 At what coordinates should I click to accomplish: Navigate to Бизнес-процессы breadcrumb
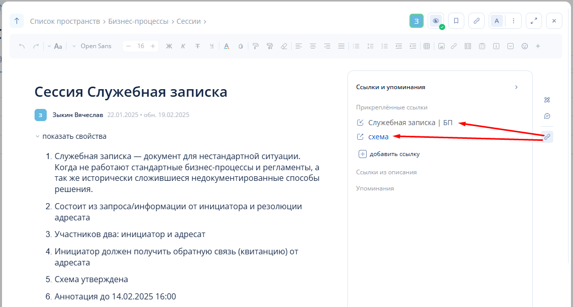pos(139,21)
